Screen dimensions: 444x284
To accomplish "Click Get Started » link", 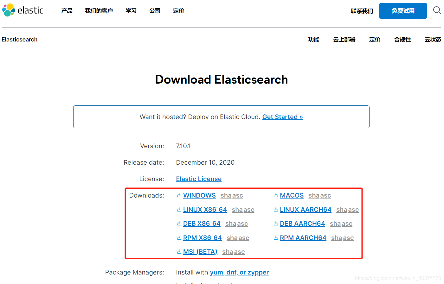I will pos(283,117).
